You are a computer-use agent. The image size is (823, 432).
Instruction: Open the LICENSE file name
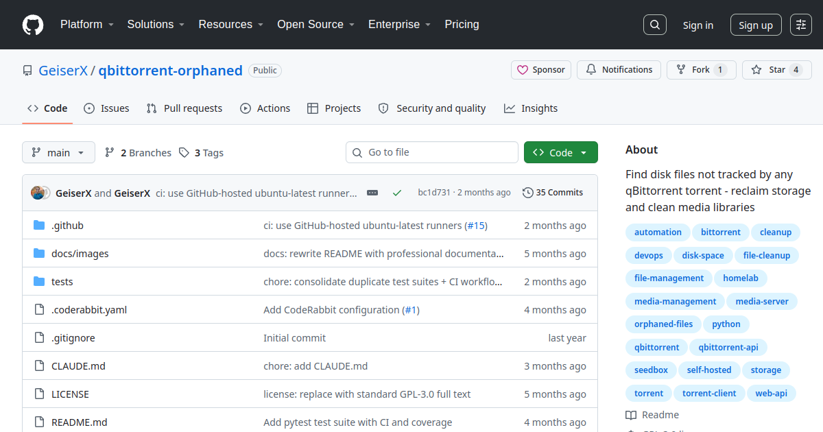pyautogui.click(x=70, y=394)
